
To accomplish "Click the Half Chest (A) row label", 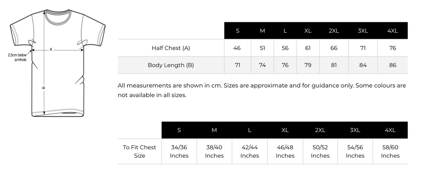I will click(171, 48).
